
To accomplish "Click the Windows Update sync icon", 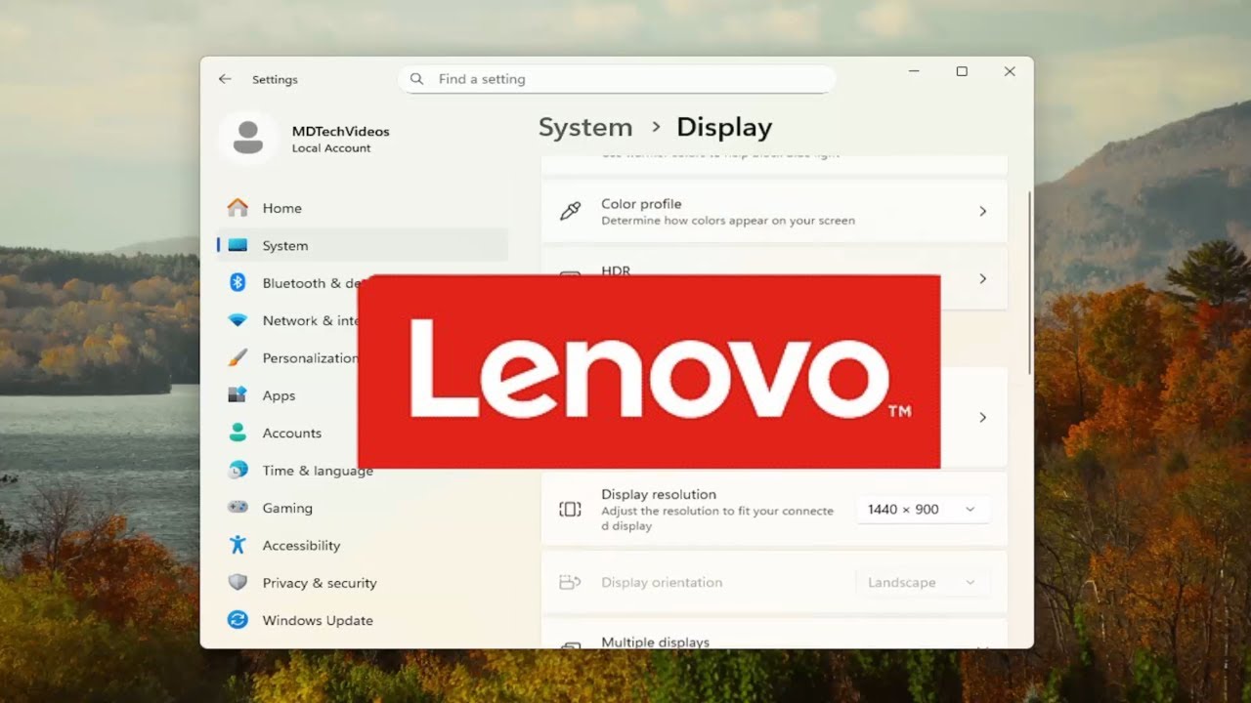I will coord(237,620).
